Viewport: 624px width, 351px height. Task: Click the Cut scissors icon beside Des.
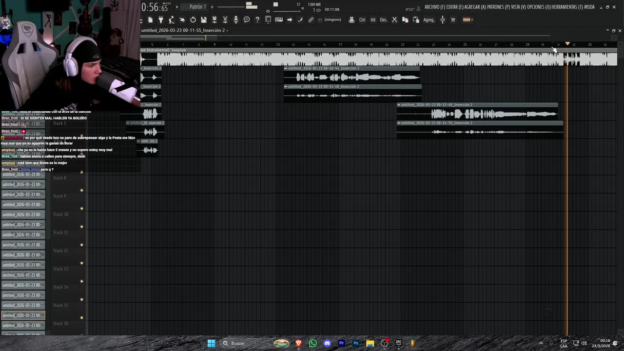[394, 19]
